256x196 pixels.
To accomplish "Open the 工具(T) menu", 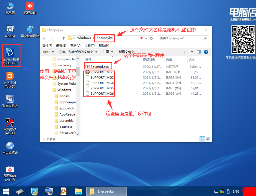I will pyautogui.click(x=90, y=46).
